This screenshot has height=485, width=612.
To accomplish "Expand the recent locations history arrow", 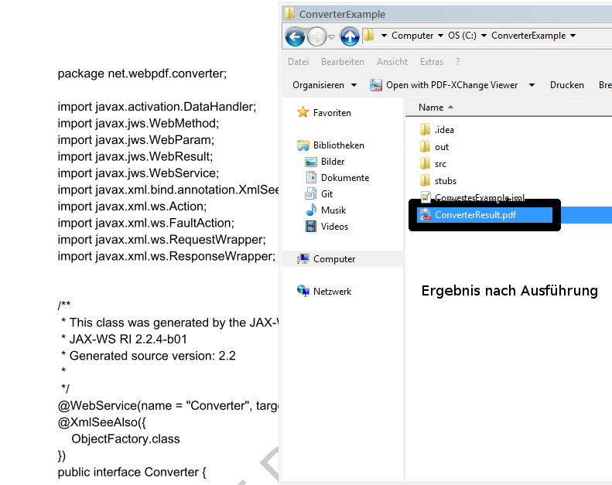I will pos(331,36).
